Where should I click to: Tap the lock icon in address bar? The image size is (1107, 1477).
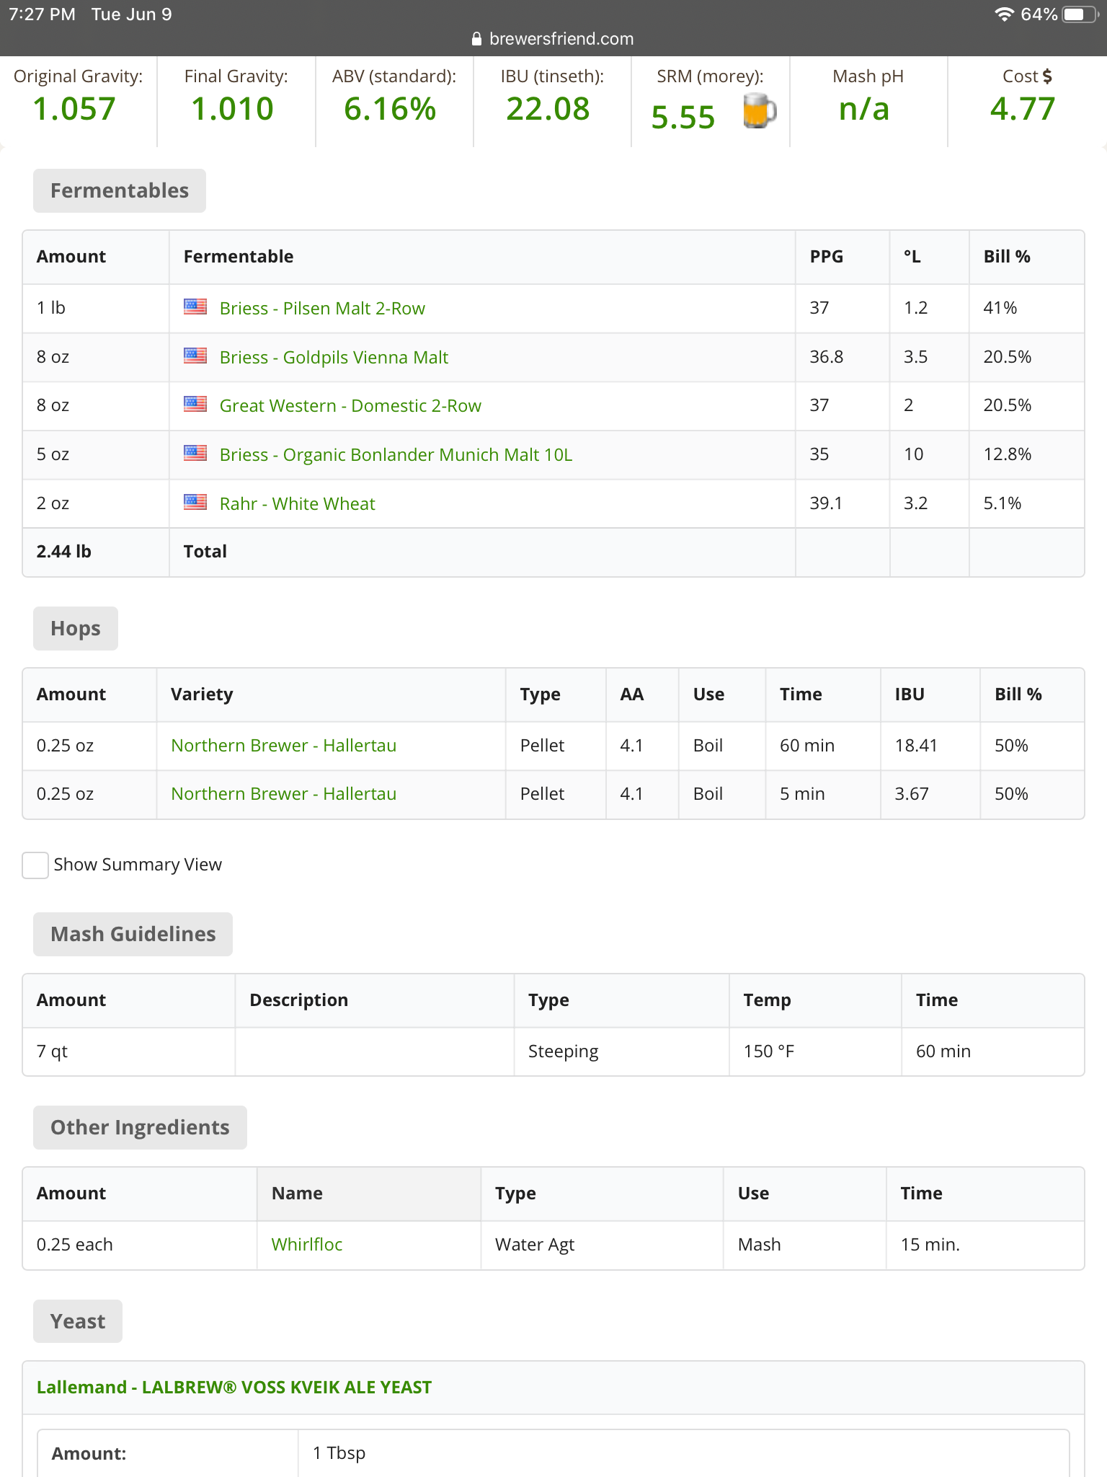tap(476, 39)
